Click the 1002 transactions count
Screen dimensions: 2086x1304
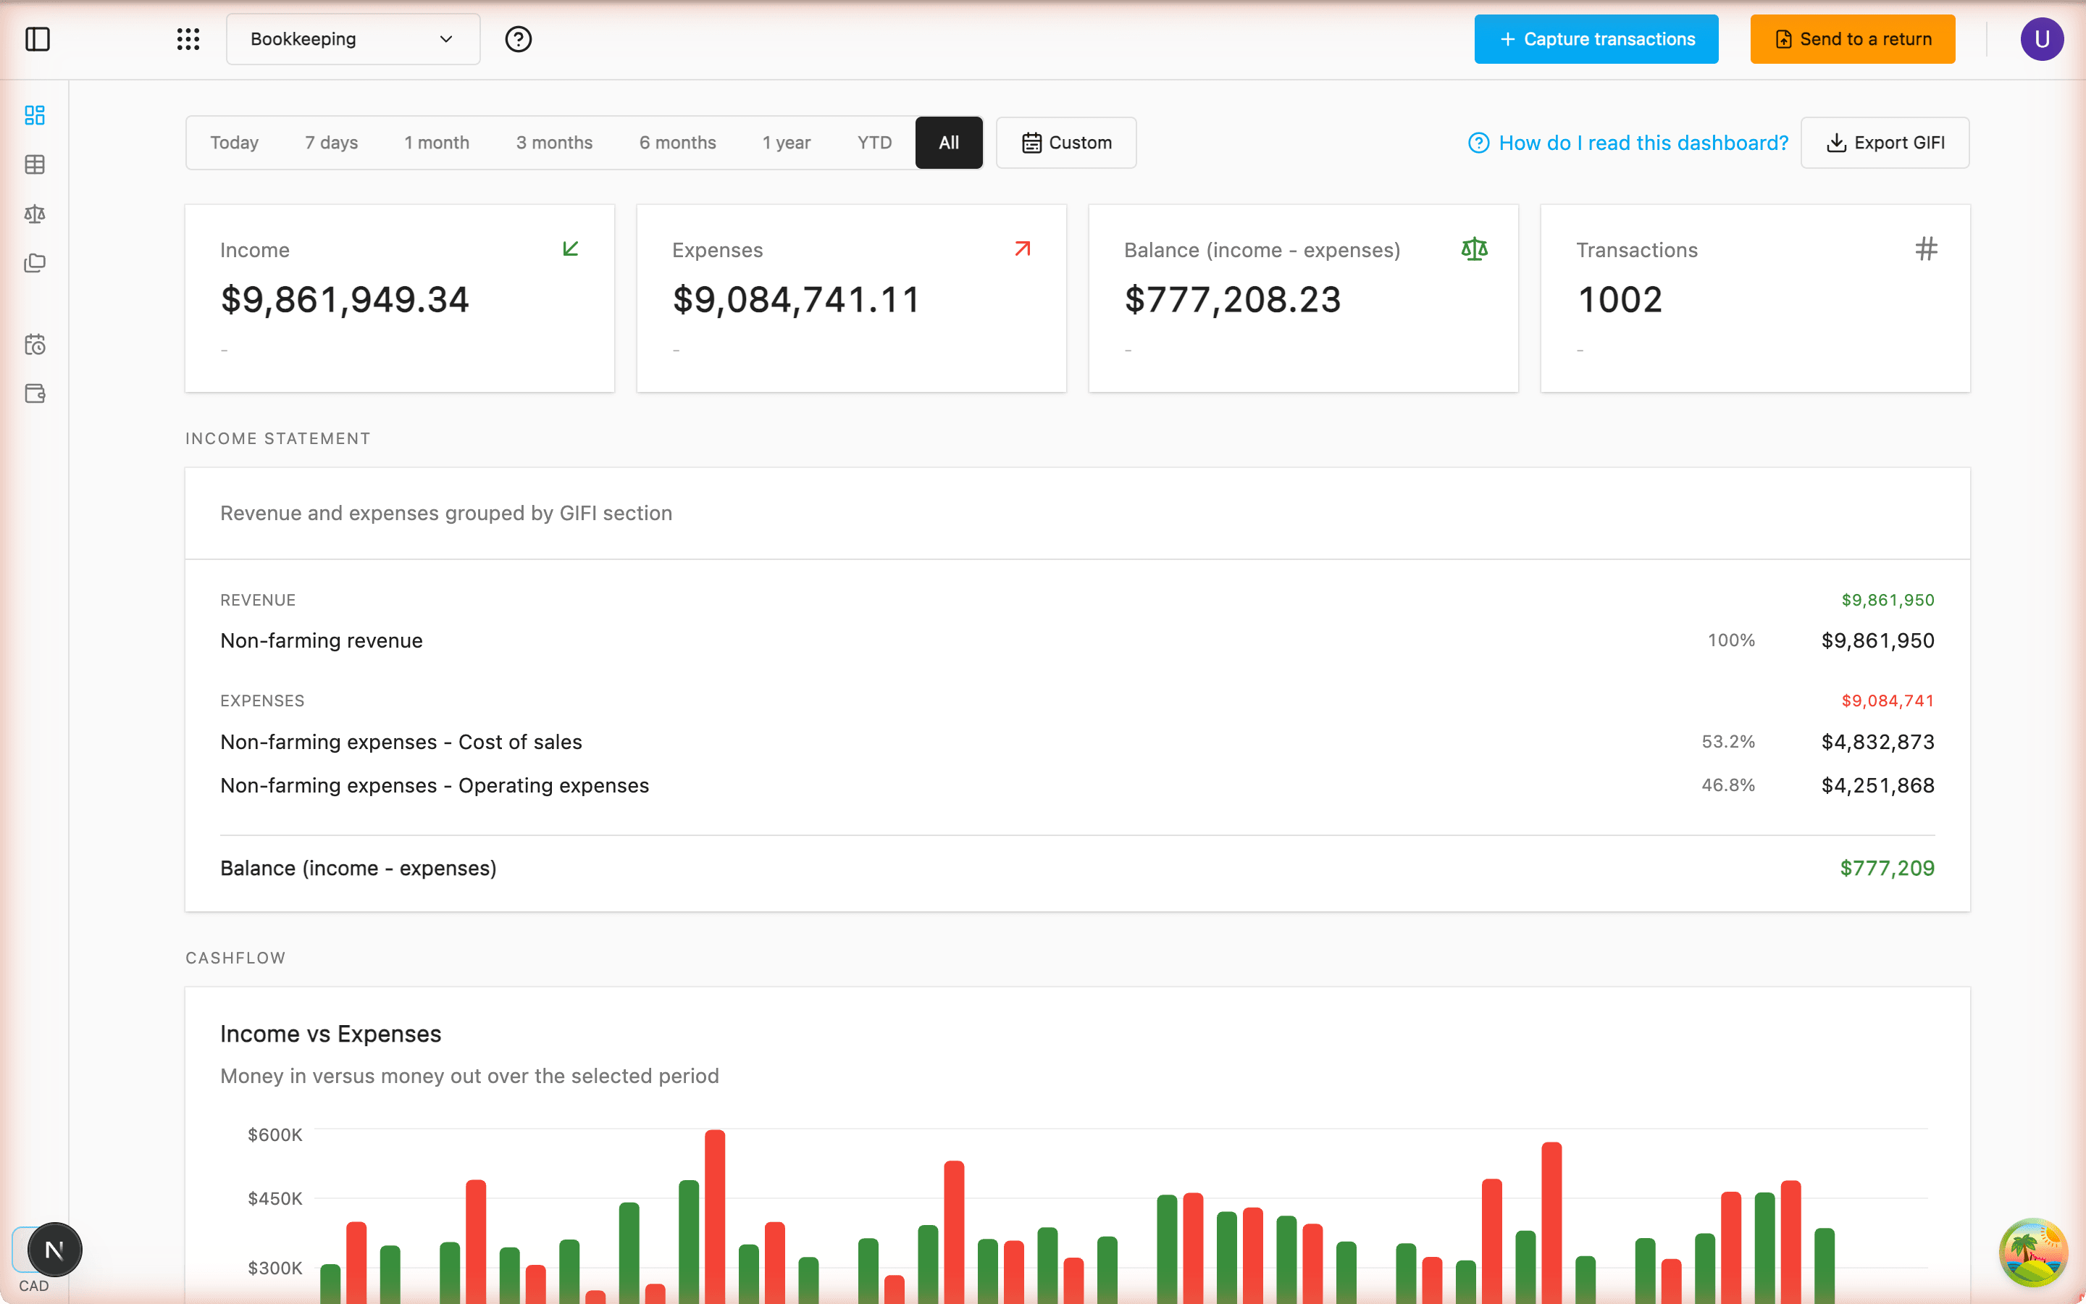(x=1619, y=299)
